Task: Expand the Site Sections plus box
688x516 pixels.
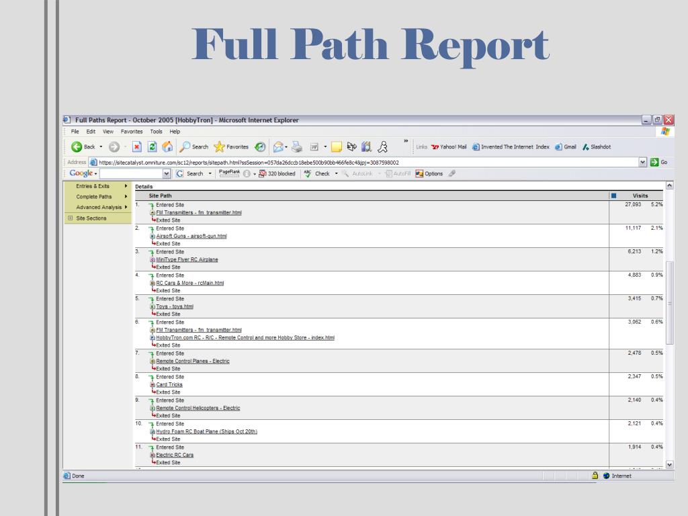Action: [70, 218]
